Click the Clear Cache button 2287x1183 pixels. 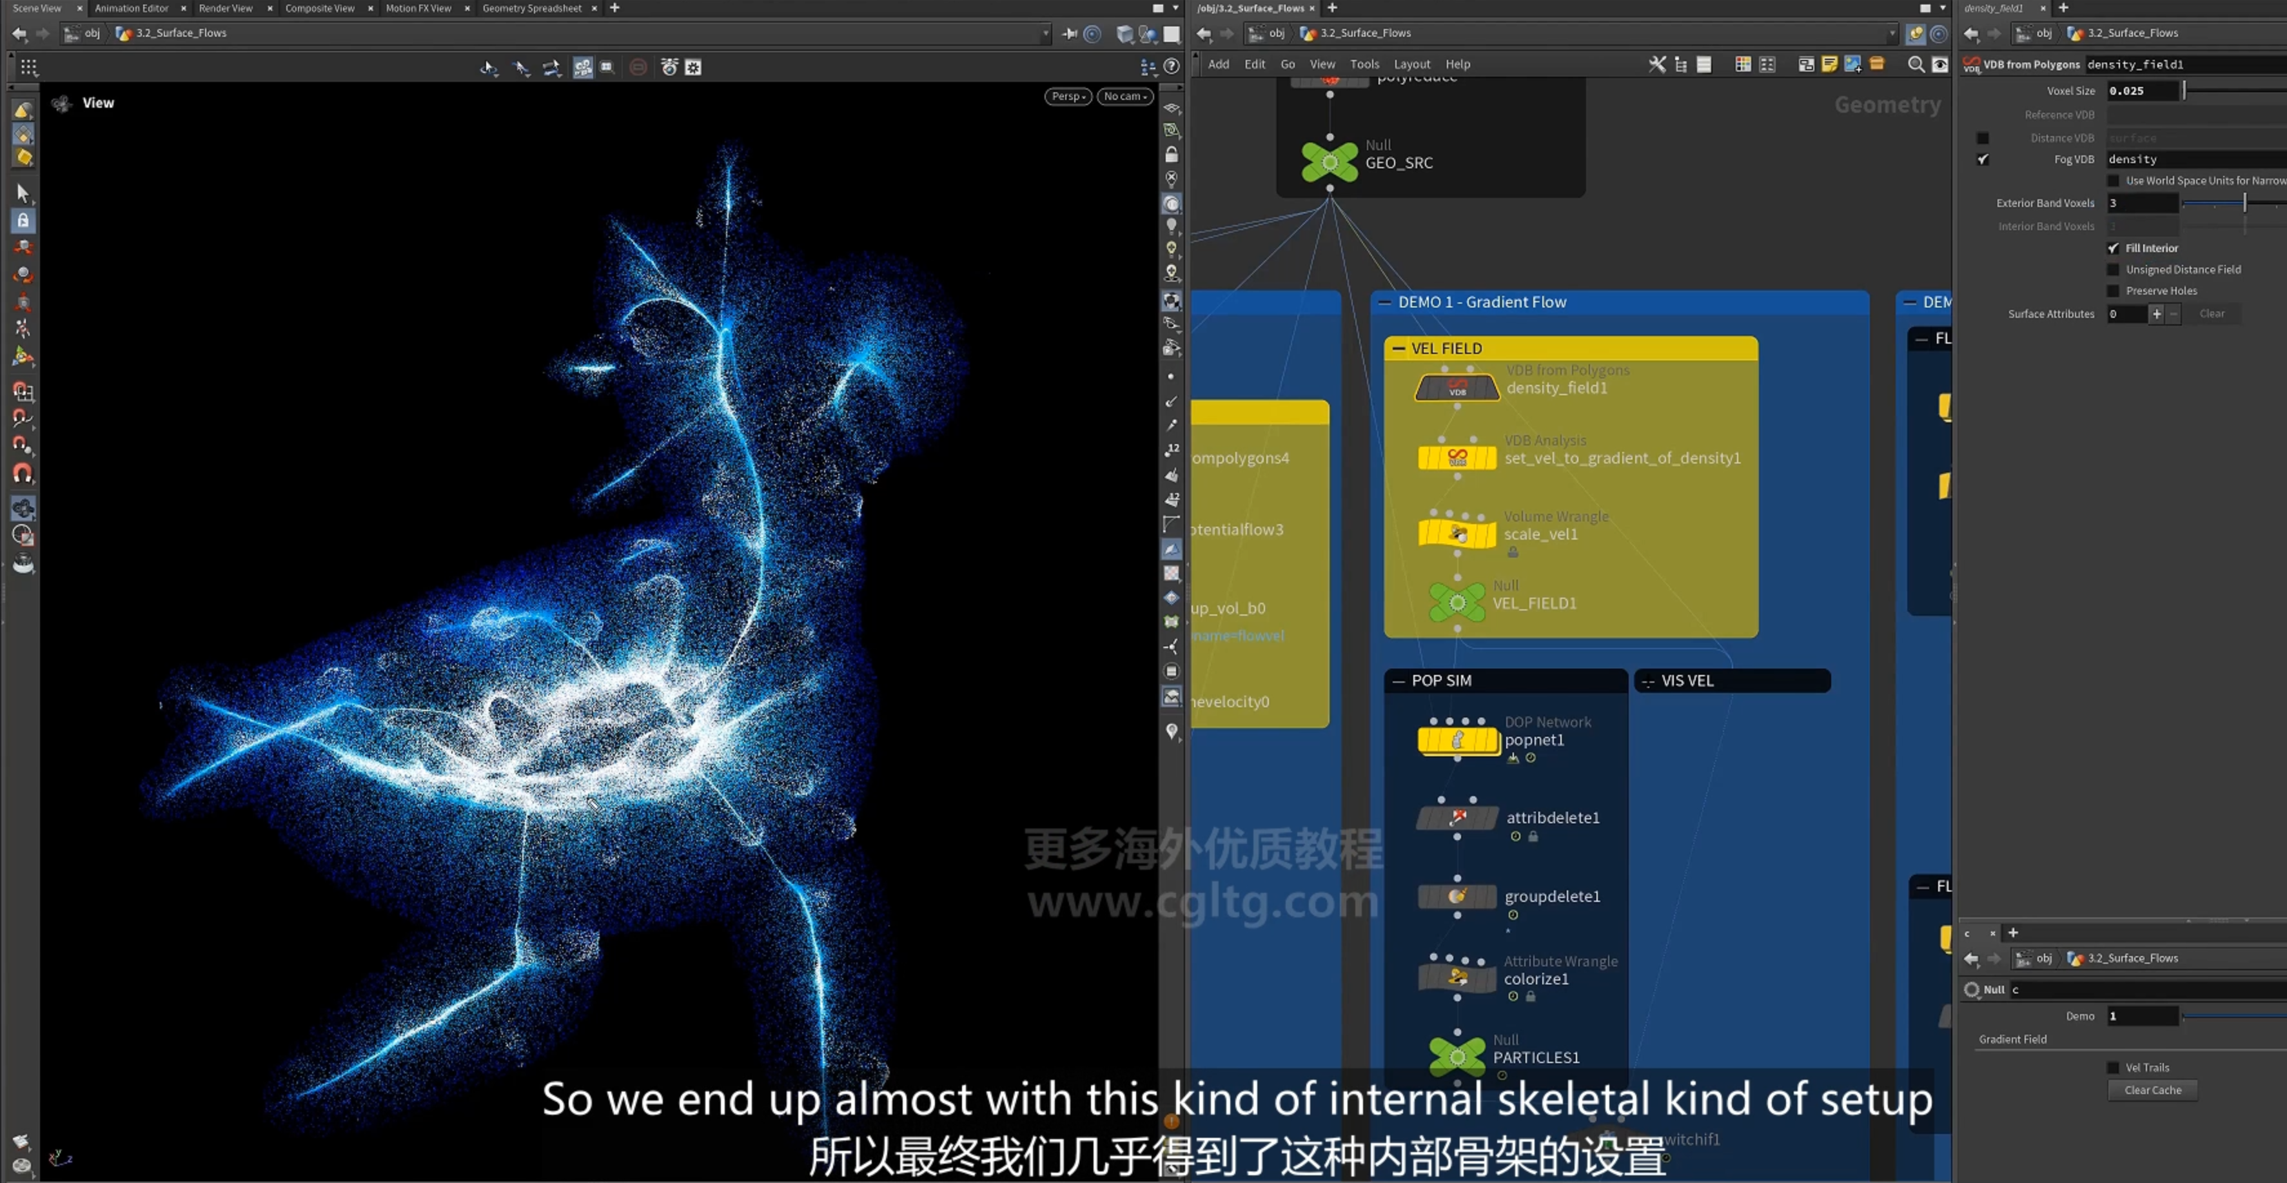click(x=2152, y=1090)
